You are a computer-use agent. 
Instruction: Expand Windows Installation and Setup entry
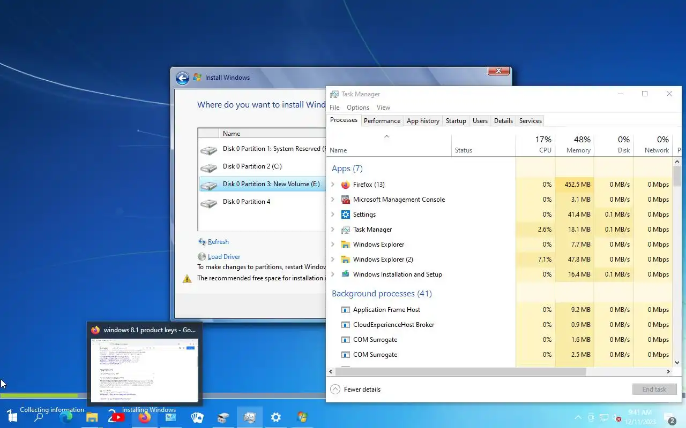(x=333, y=274)
